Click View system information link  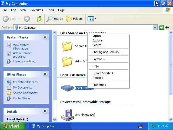[21, 47]
